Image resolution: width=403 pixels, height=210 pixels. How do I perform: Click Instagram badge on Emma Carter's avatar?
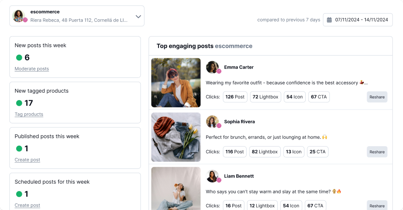pos(219,71)
